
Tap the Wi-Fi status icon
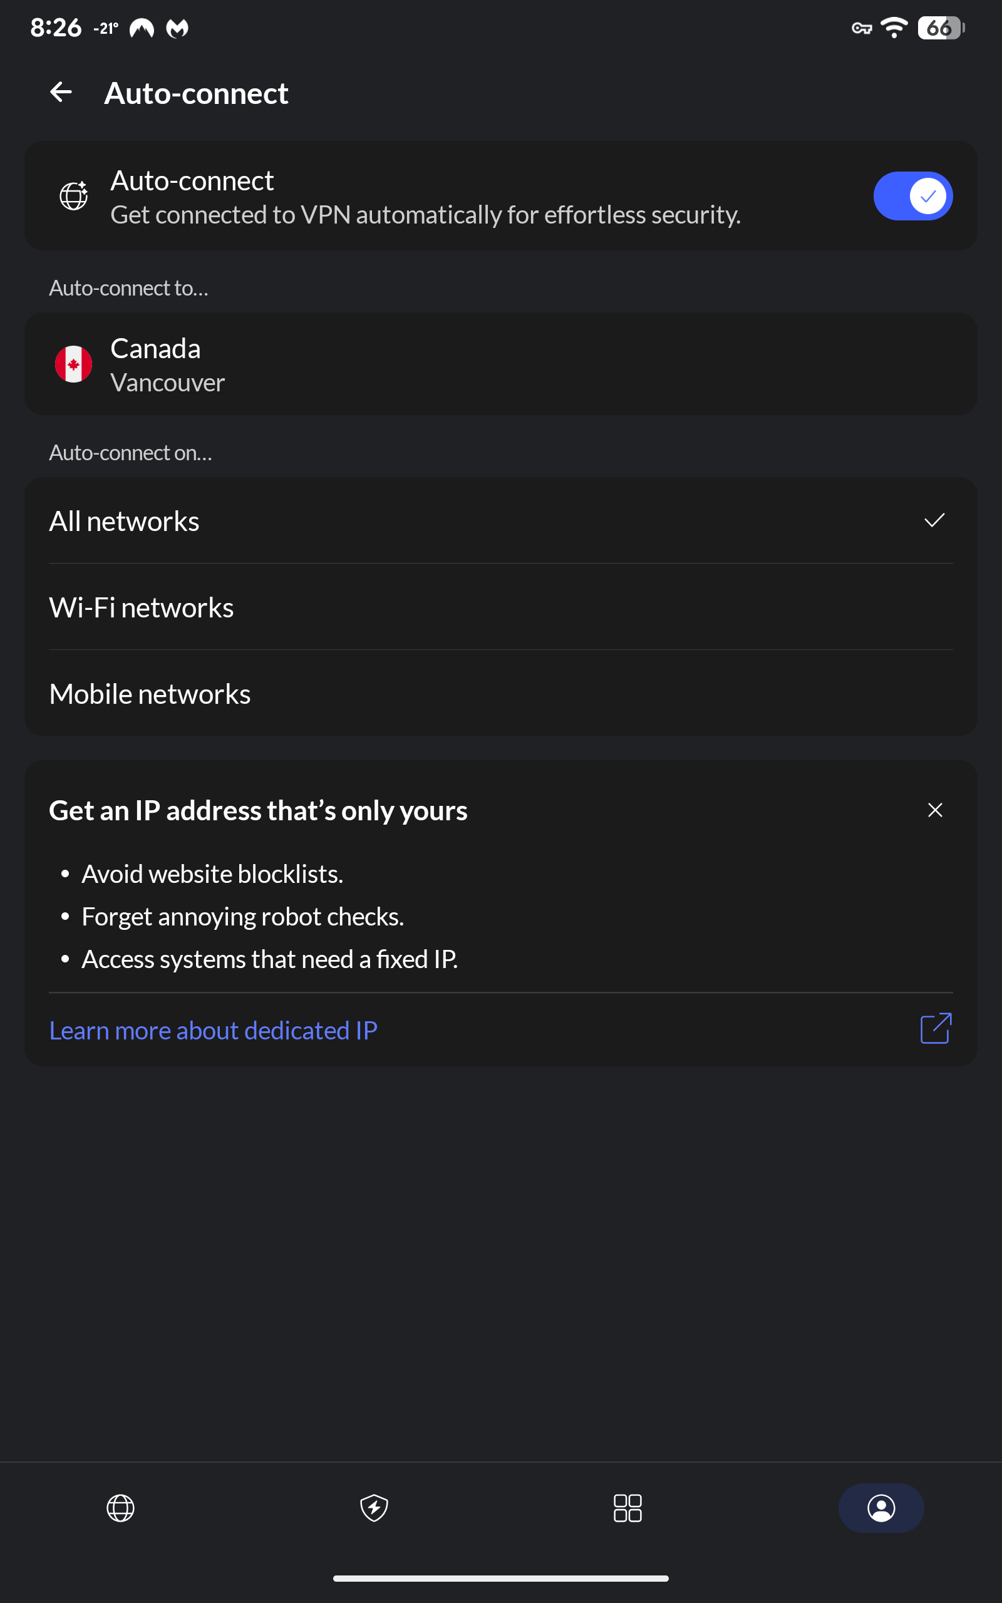pos(893,28)
